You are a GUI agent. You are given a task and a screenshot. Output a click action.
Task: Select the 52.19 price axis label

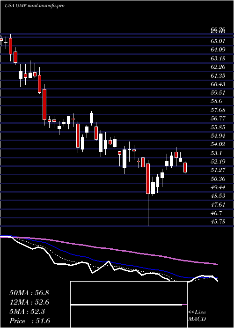click(218, 162)
